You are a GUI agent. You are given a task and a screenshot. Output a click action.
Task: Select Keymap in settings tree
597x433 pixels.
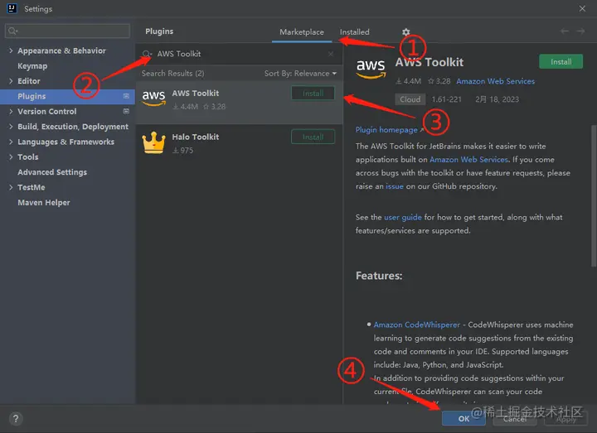click(x=32, y=65)
